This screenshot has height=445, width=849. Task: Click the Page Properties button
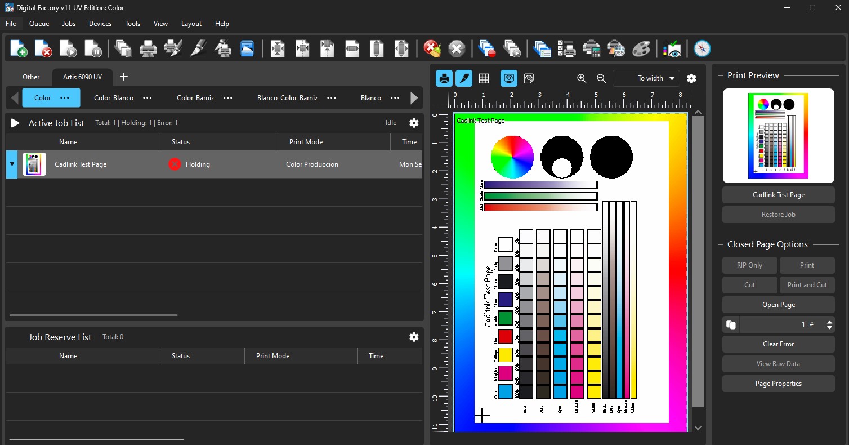point(779,384)
